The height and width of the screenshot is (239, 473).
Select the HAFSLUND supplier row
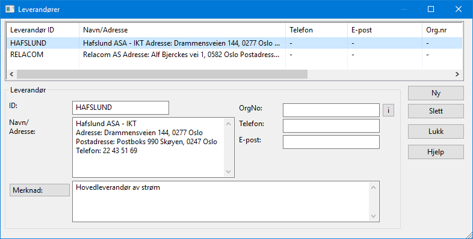click(x=235, y=43)
